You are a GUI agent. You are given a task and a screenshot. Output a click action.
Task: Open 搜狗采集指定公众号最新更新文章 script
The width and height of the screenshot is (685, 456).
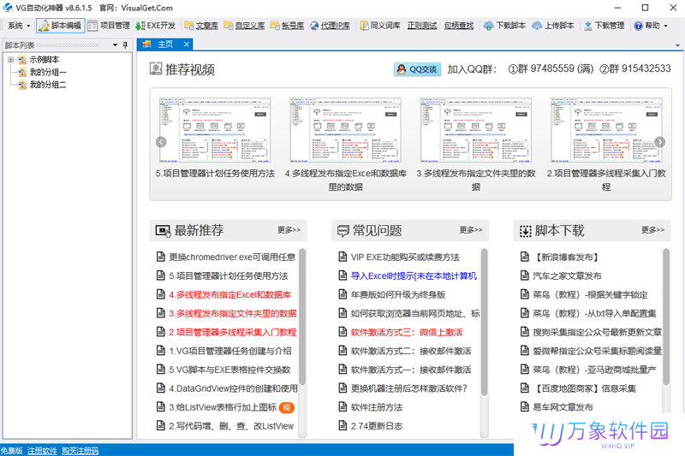pyautogui.click(x=597, y=333)
